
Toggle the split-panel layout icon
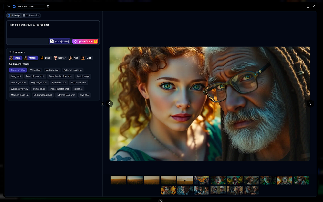(308, 6)
